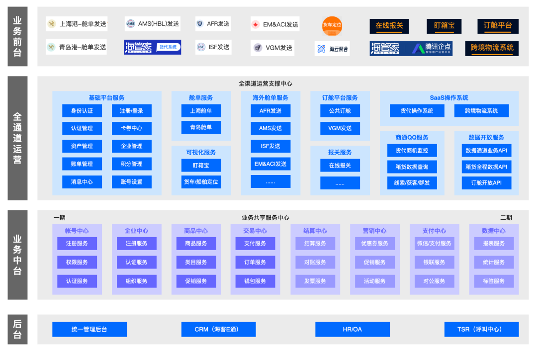Open the 订舱平台 black tile
The width and height of the screenshot is (537, 352).
498,26
